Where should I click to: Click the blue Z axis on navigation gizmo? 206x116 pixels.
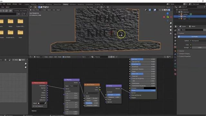click(x=168, y=13)
